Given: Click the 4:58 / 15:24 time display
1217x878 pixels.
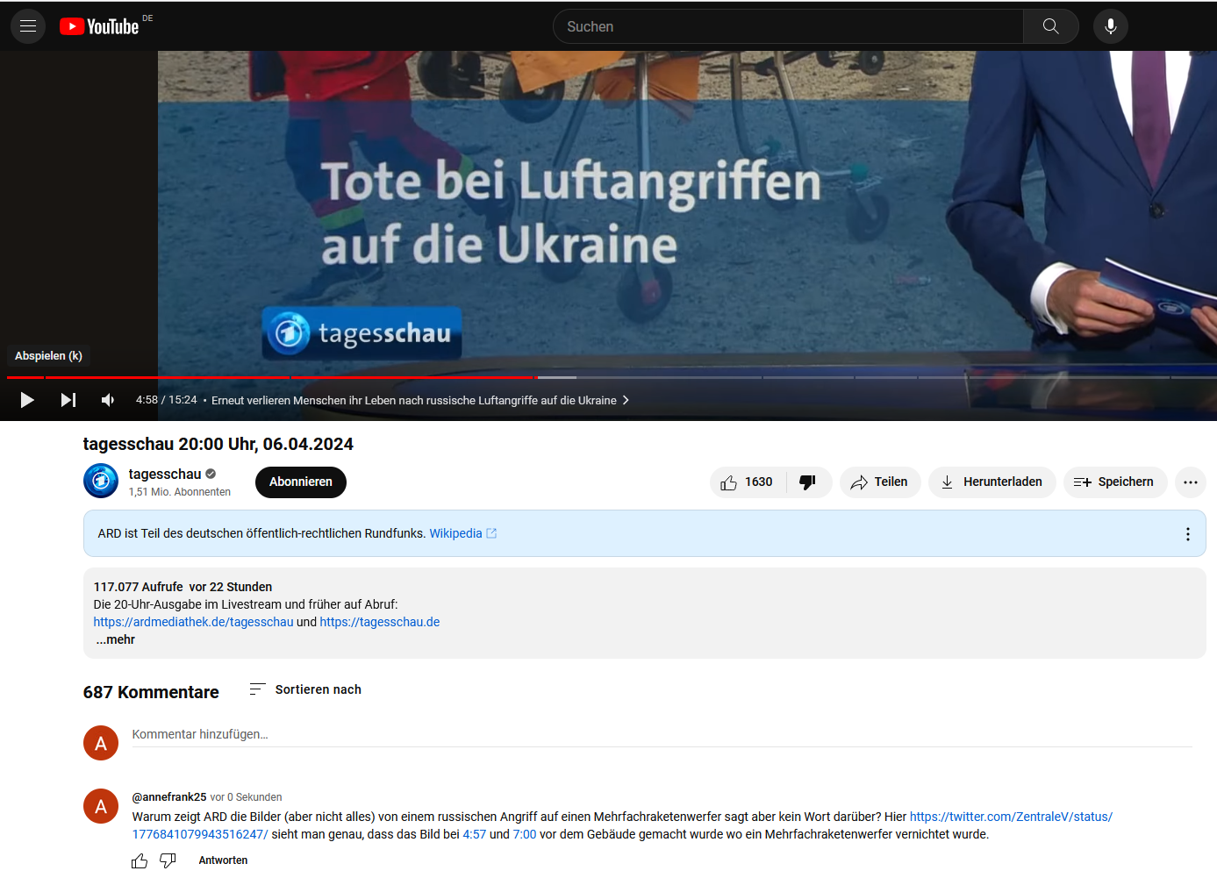Looking at the screenshot, I should pos(167,400).
